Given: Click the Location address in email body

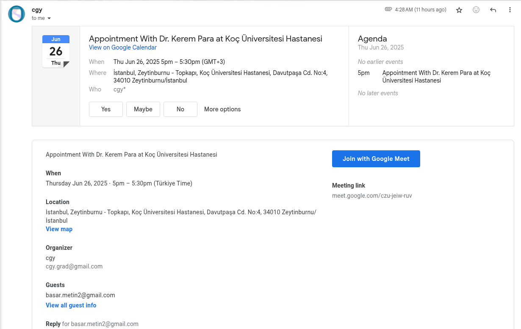Looking at the screenshot, I should click(181, 216).
